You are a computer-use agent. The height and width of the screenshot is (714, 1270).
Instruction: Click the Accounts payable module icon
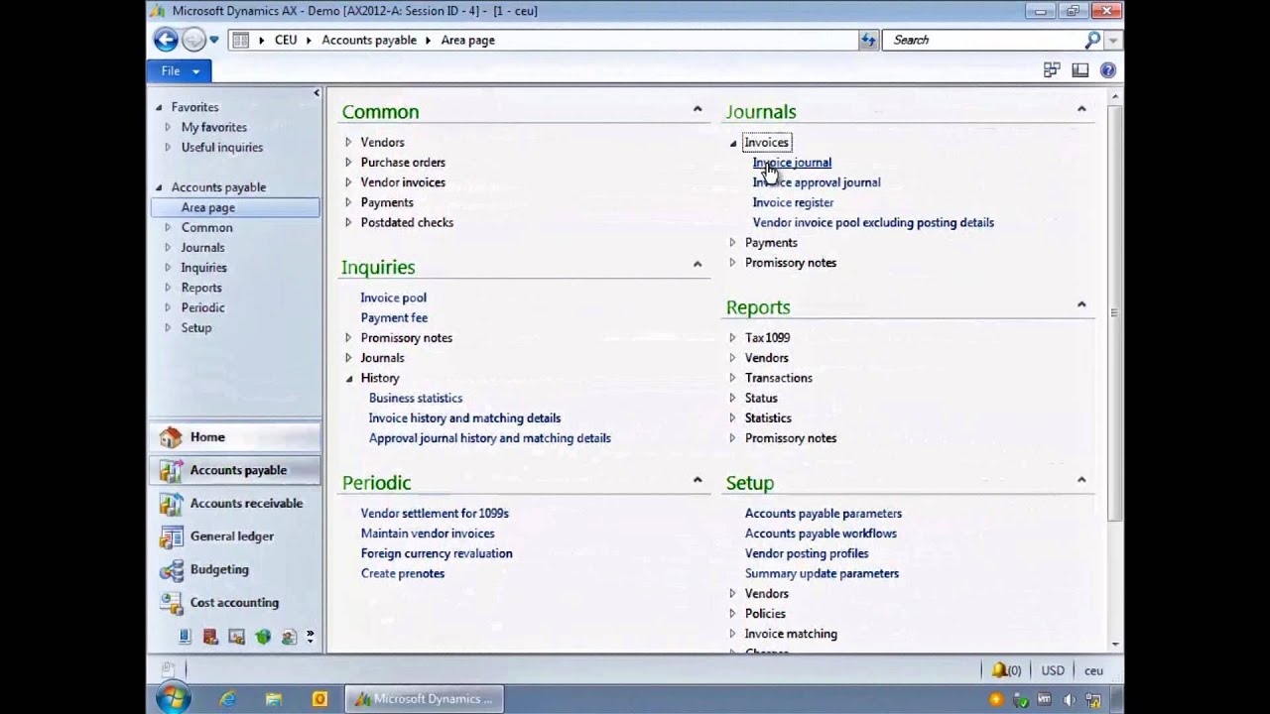point(171,470)
